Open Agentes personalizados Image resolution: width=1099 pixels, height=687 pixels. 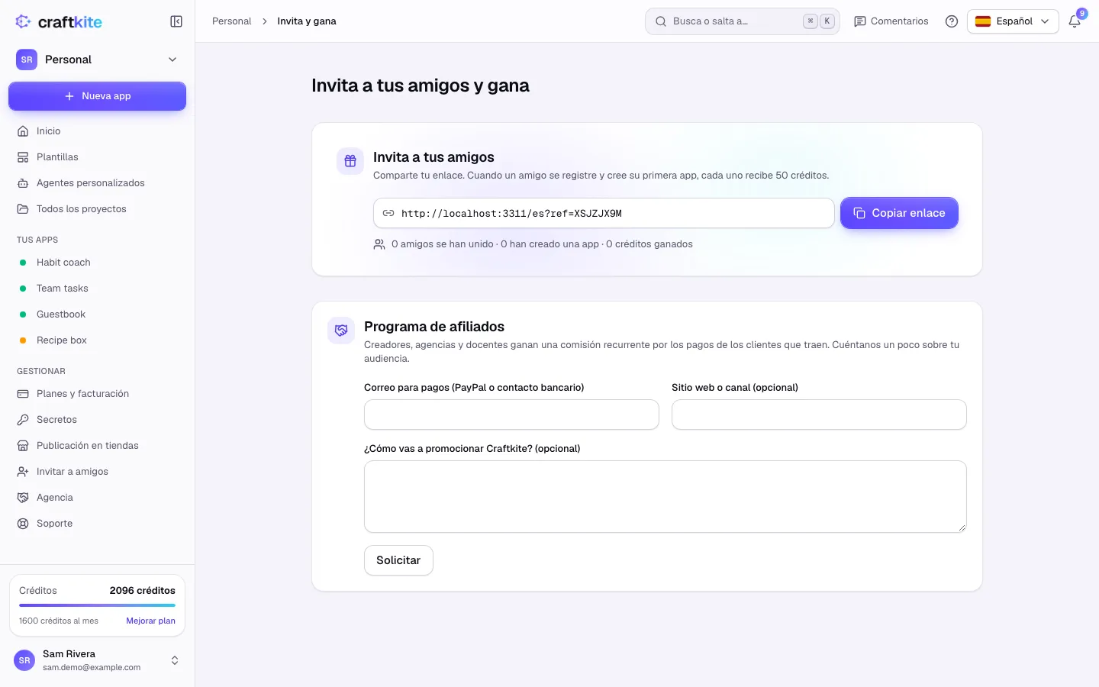[x=97, y=183]
